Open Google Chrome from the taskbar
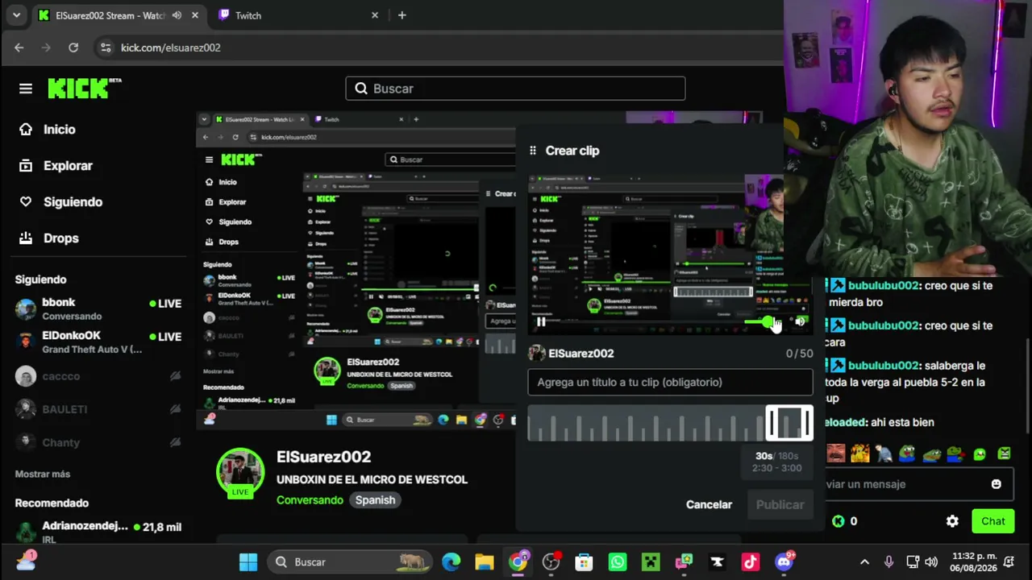Image resolution: width=1032 pixels, height=580 pixels. (518, 562)
